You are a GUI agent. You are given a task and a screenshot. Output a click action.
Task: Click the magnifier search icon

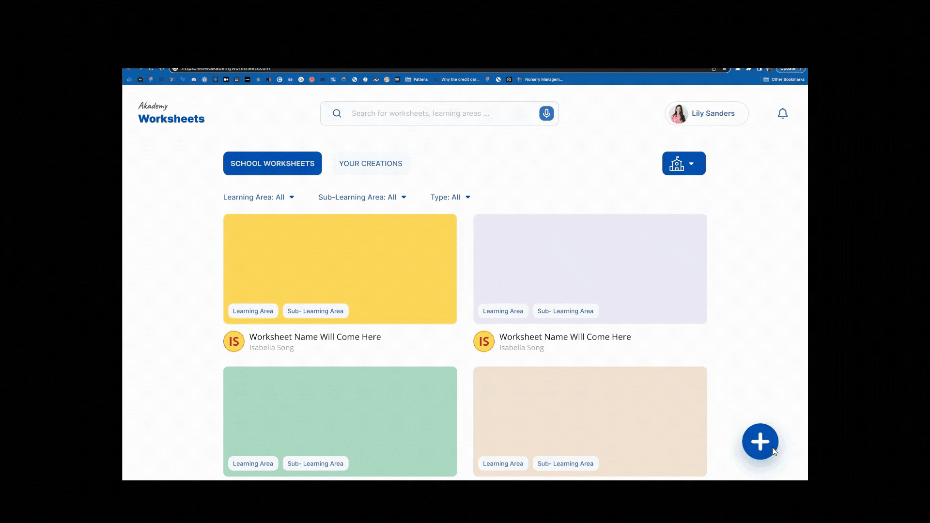pyautogui.click(x=337, y=113)
